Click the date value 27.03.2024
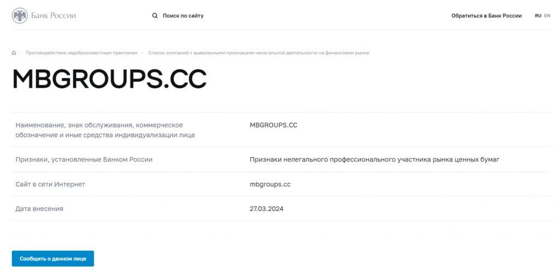Screen dimensions: 559x278 pyautogui.click(x=266, y=209)
